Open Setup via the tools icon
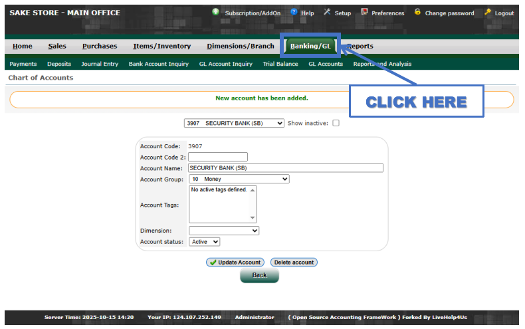Viewport: 525px width, 329px height. click(x=327, y=12)
